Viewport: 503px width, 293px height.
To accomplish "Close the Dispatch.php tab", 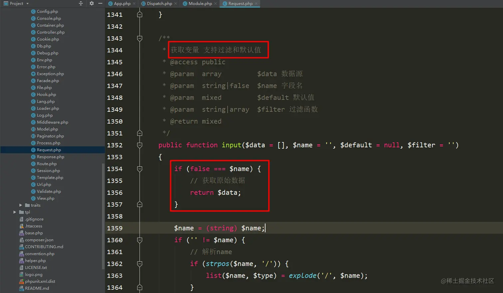I will 176,4.
